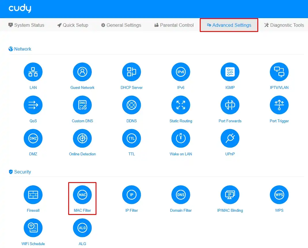
Task: Select the Domain Filter icon
Action: (x=181, y=195)
